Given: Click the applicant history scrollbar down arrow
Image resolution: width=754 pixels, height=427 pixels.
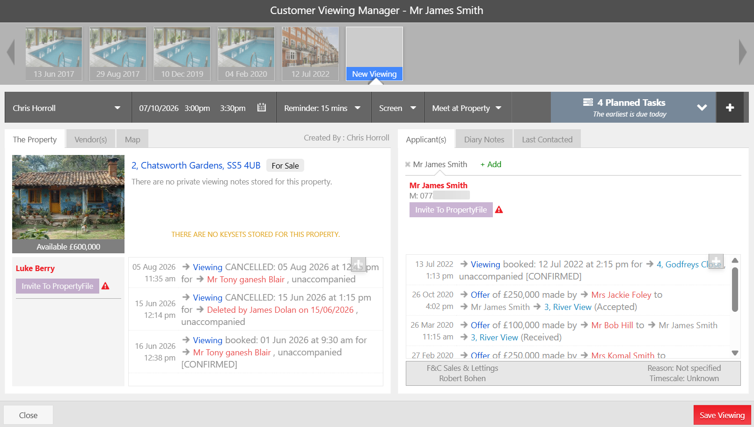Looking at the screenshot, I should 735,353.
